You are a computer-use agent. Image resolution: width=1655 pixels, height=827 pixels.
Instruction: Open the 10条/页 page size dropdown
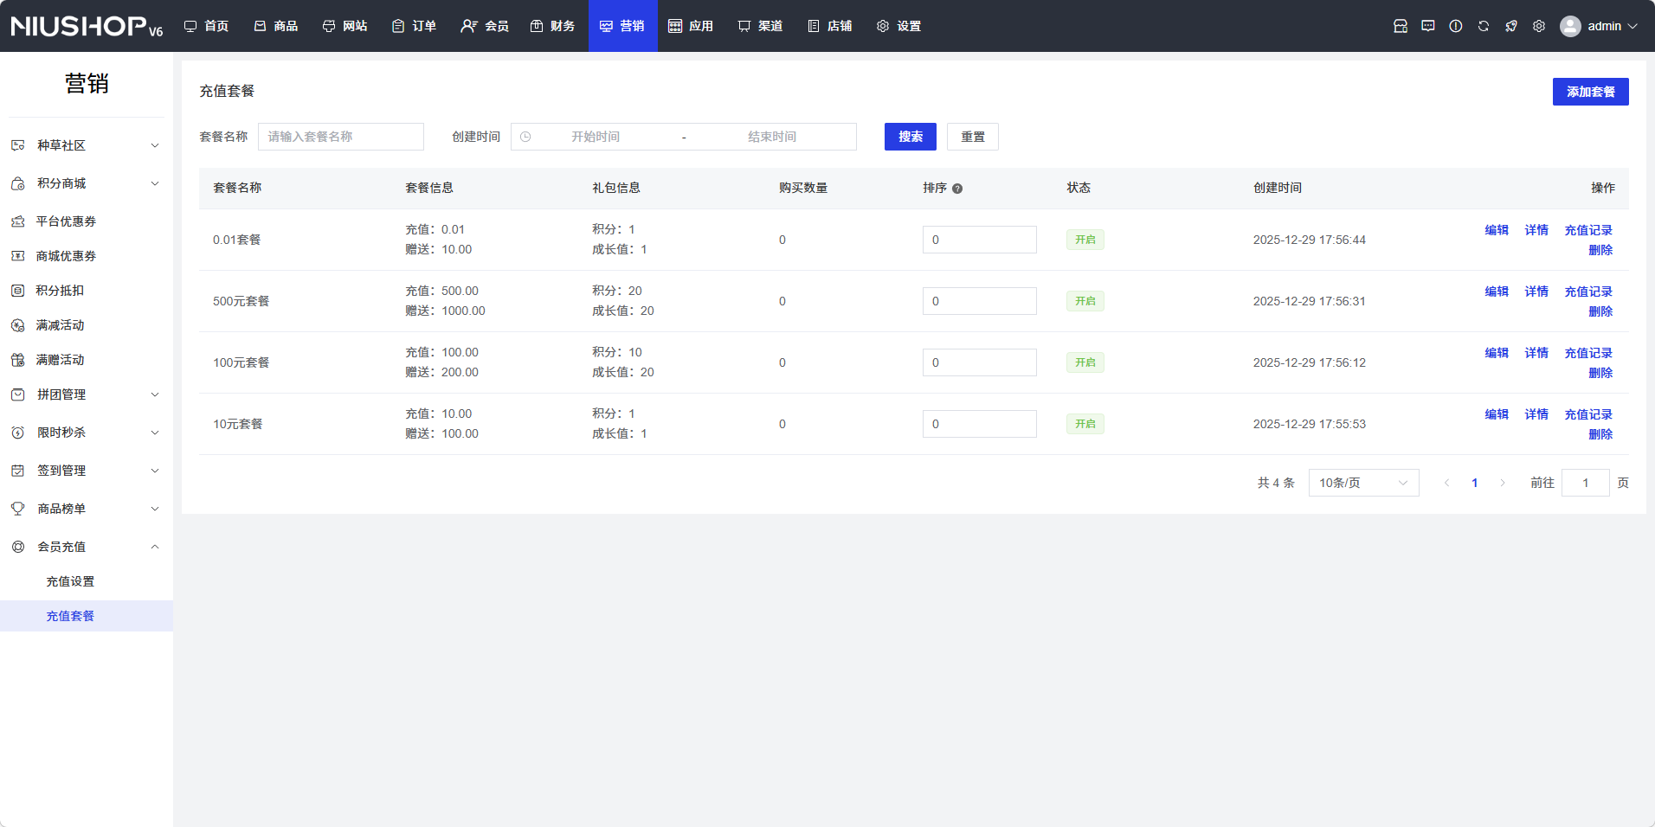[1363, 483]
